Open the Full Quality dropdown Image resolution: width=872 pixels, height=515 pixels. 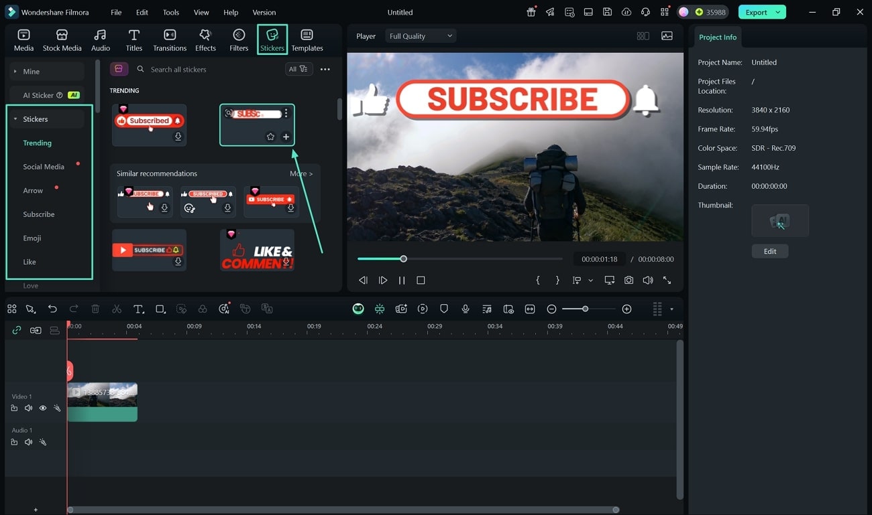click(421, 36)
